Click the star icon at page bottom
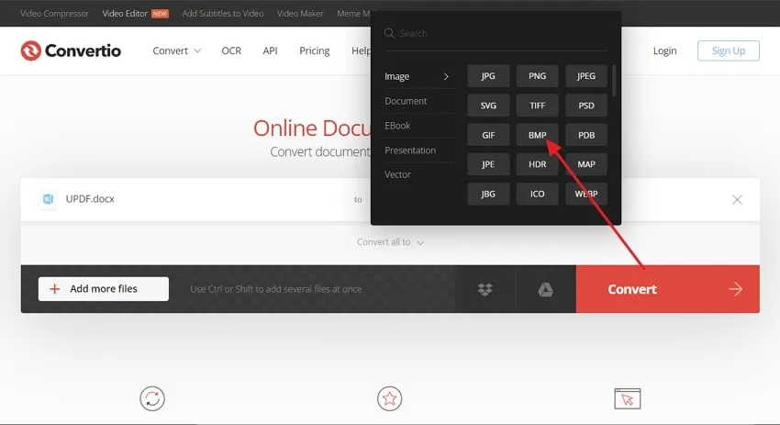The height and width of the screenshot is (425, 780). (x=389, y=398)
